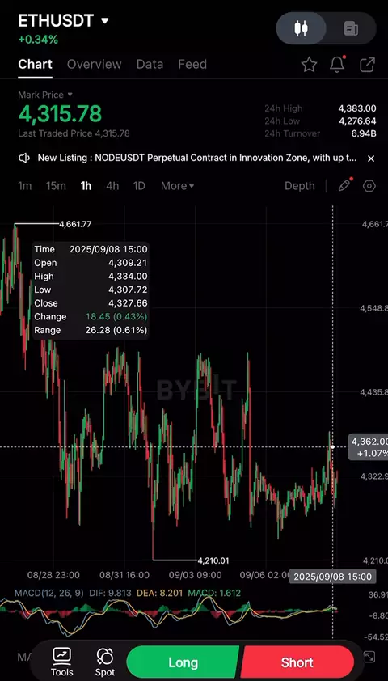The width and height of the screenshot is (388, 681).
Task: Select the 4h timeframe
Action: pos(112,186)
